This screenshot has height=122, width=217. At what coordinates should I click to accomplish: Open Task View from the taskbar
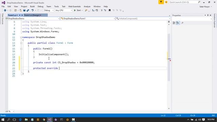click(14, 120)
